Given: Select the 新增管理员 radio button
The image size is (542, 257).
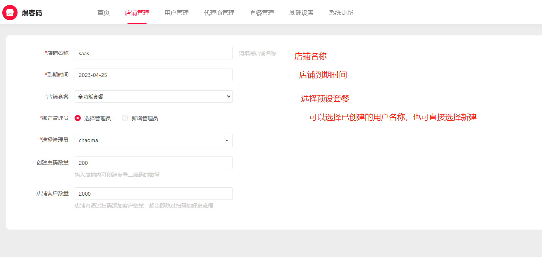Looking at the screenshot, I should pyautogui.click(x=125, y=118).
